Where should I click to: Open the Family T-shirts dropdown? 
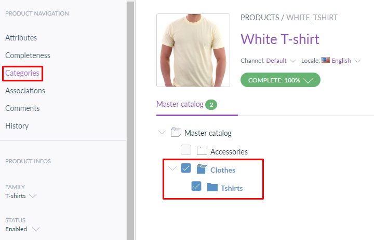pos(21,196)
